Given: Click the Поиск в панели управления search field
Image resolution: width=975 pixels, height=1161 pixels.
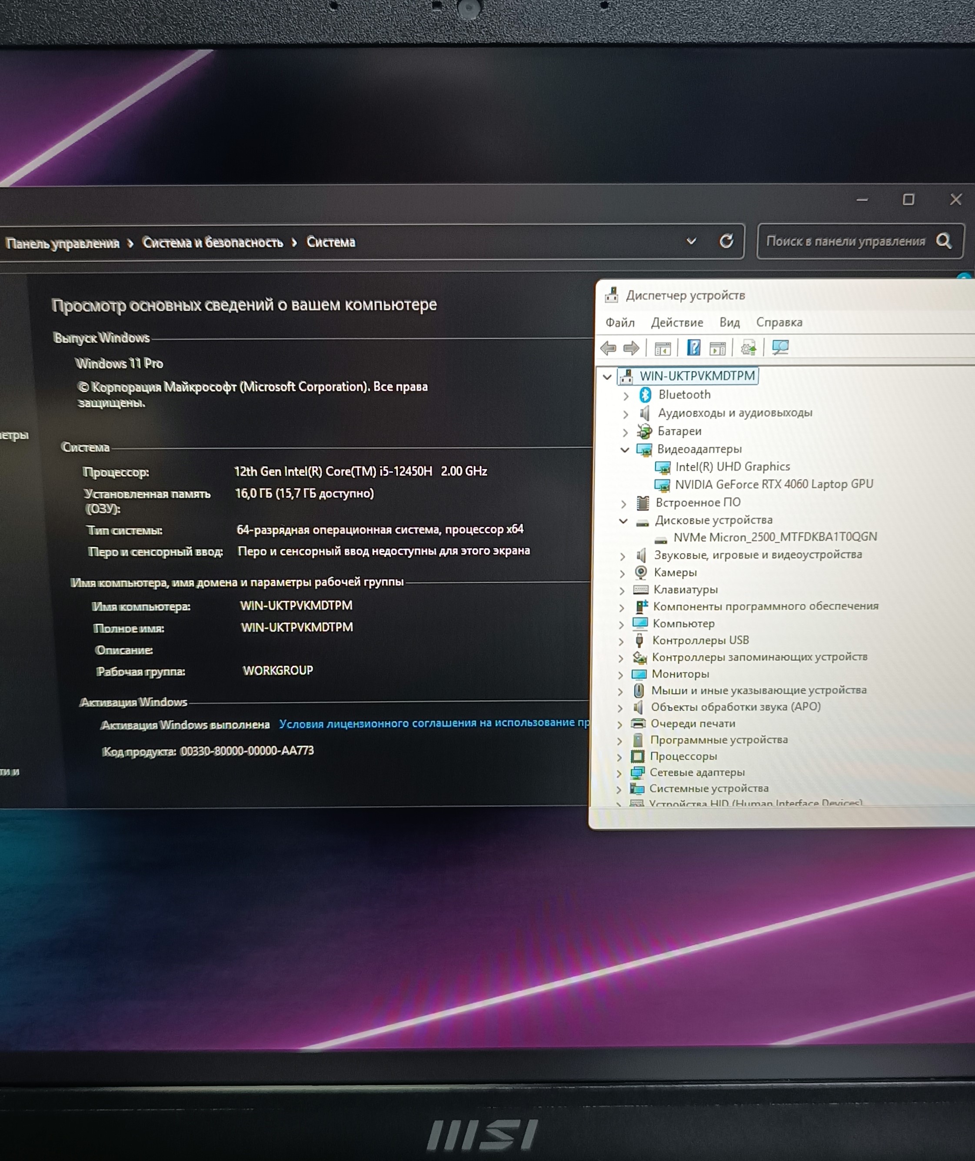Looking at the screenshot, I should (861, 241).
